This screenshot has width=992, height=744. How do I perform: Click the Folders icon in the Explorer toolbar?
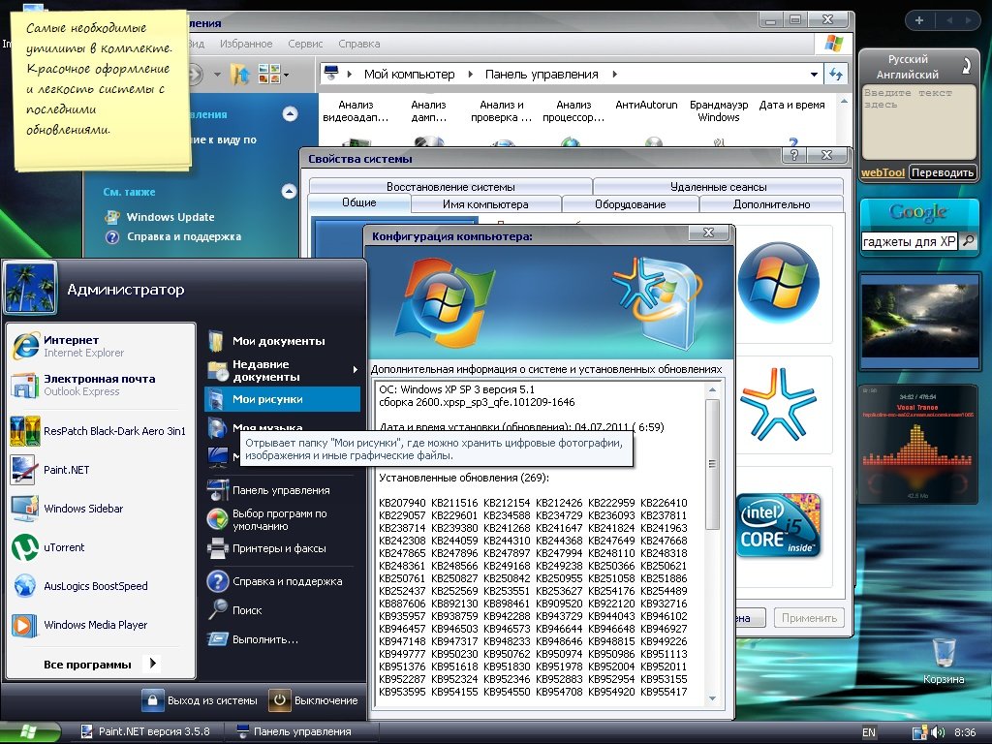point(240,74)
